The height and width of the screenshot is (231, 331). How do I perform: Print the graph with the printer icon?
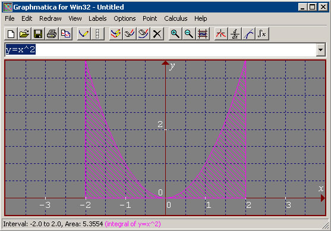coord(52,34)
